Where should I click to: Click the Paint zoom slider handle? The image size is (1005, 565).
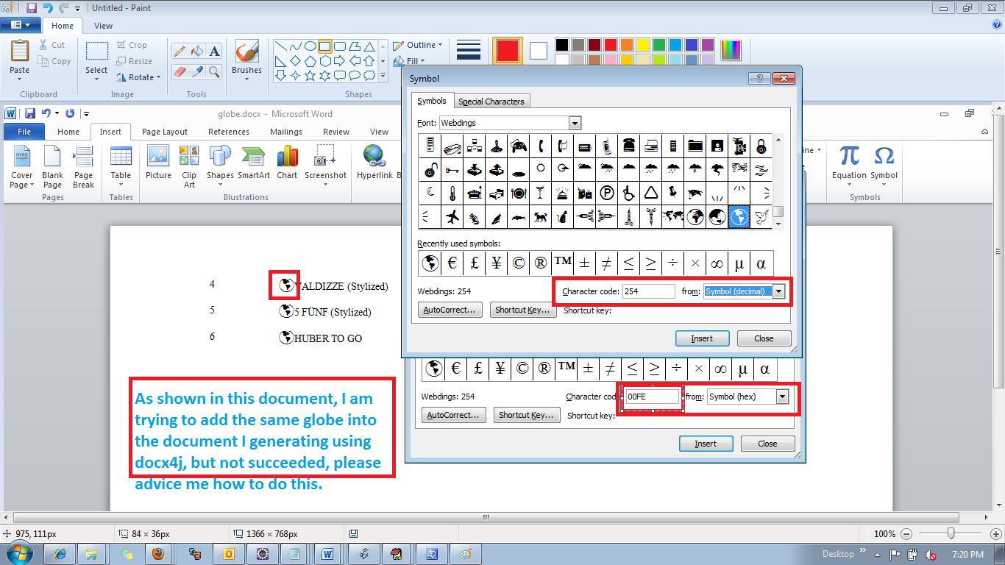pos(951,533)
